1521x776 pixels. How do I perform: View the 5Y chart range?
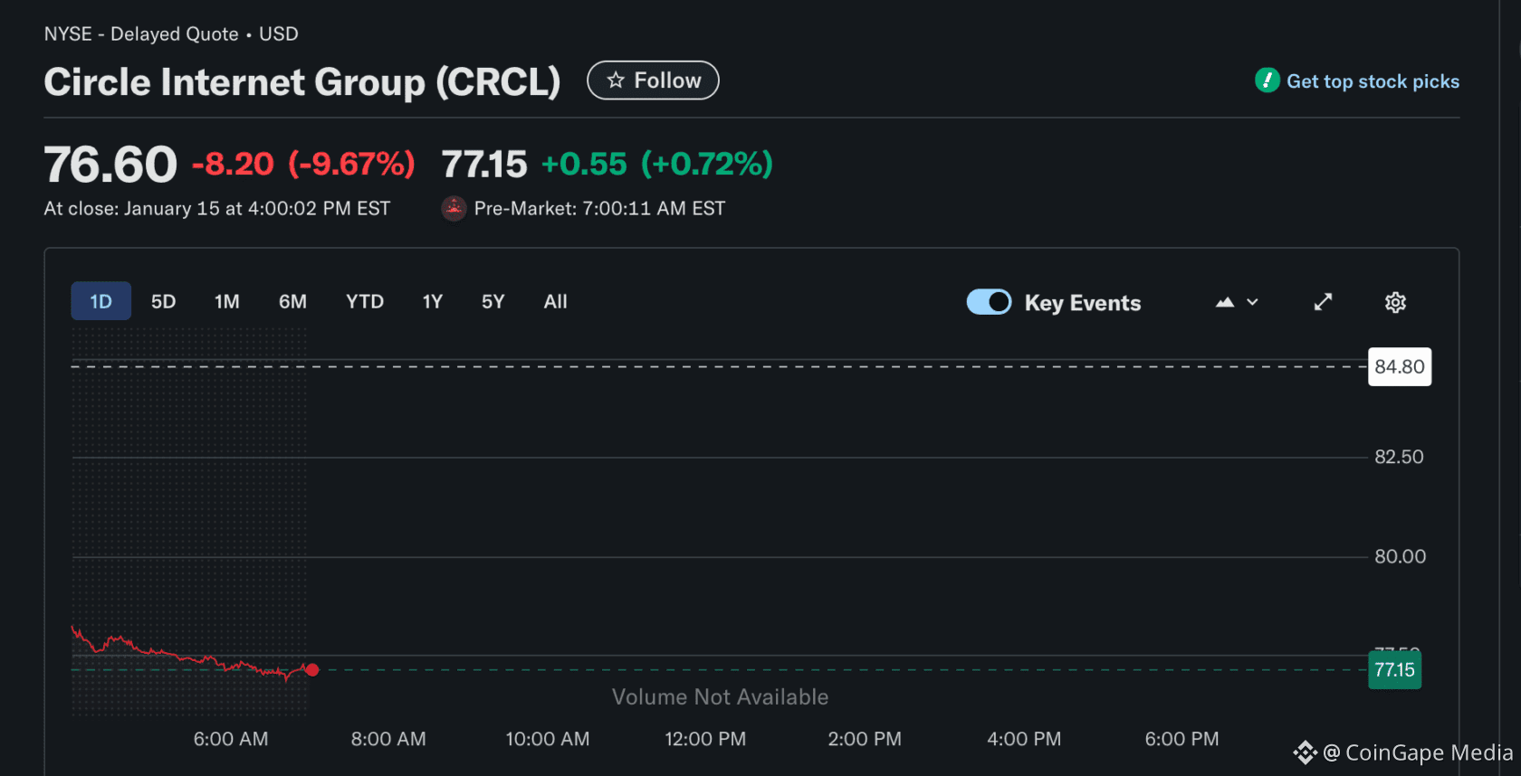tap(493, 301)
